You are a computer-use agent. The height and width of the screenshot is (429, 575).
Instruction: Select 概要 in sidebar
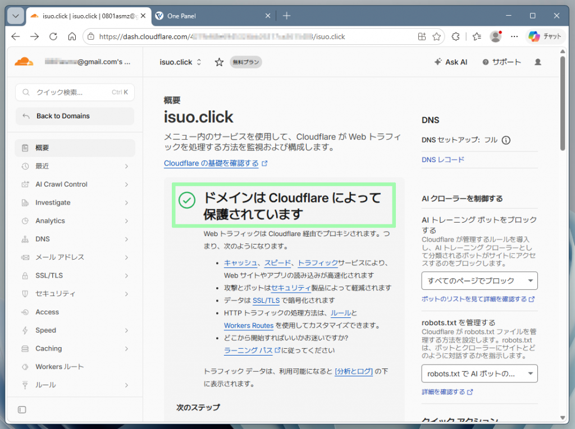75,148
